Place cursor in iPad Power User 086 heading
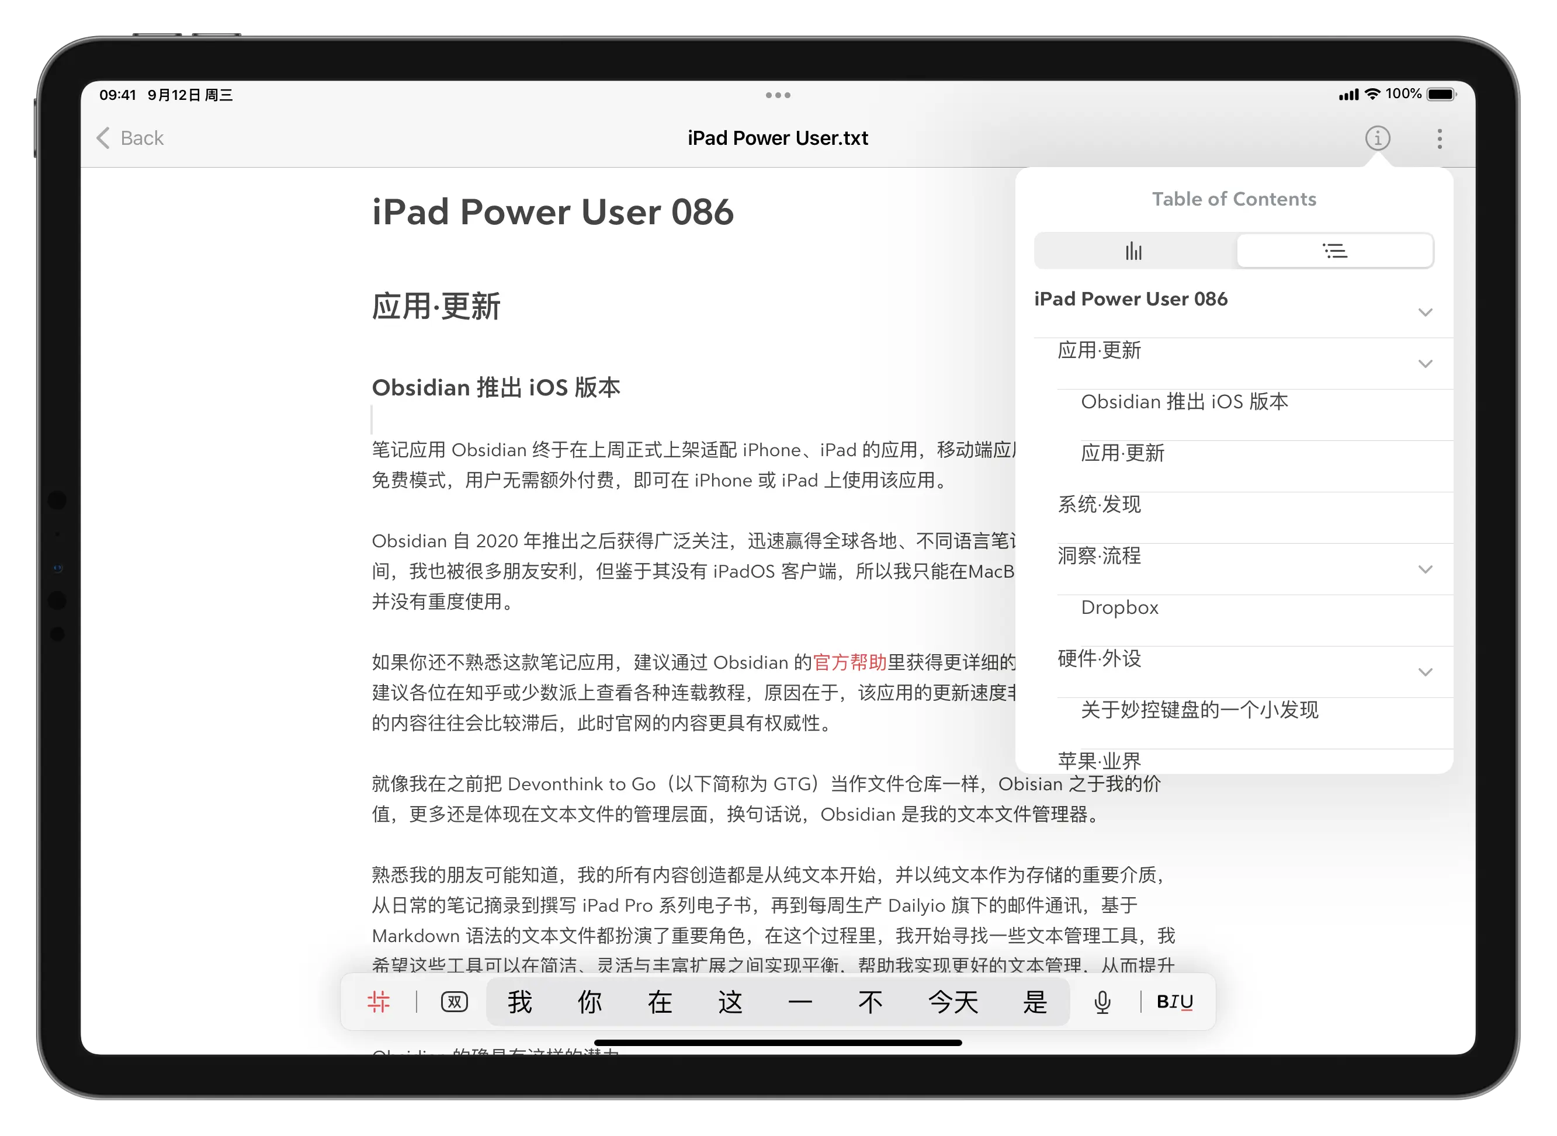 click(552, 212)
